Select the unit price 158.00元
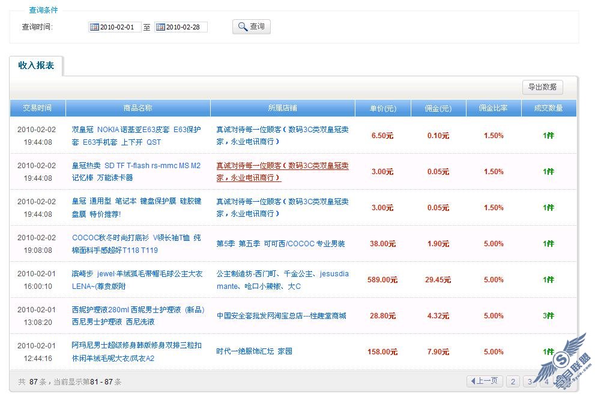Viewport: 595px width, 394px height. [382, 352]
